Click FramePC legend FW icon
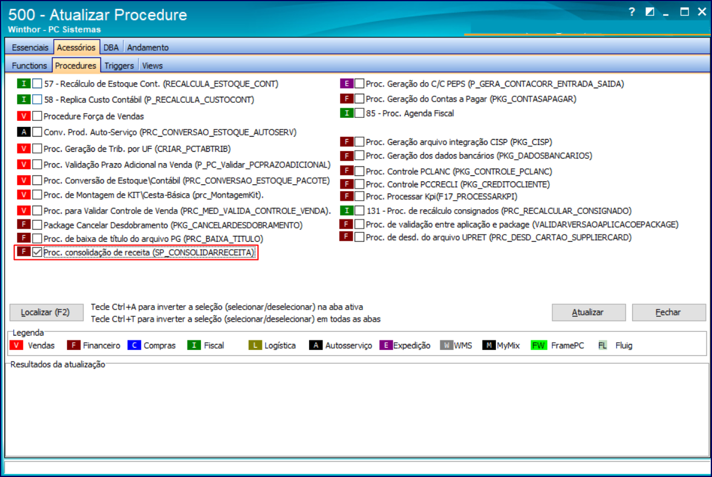Image resolution: width=712 pixels, height=477 pixels. [538, 345]
